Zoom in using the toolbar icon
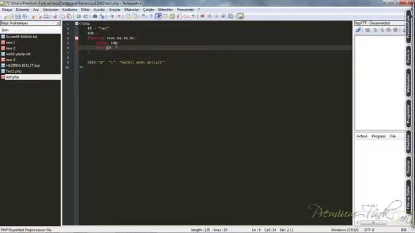415x233 pixels. point(112,16)
